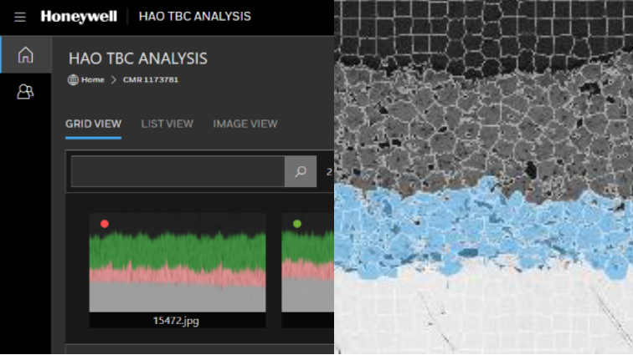Open the users icon in the sidebar
This screenshot has width=633, height=355.
pyautogui.click(x=25, y=92)
